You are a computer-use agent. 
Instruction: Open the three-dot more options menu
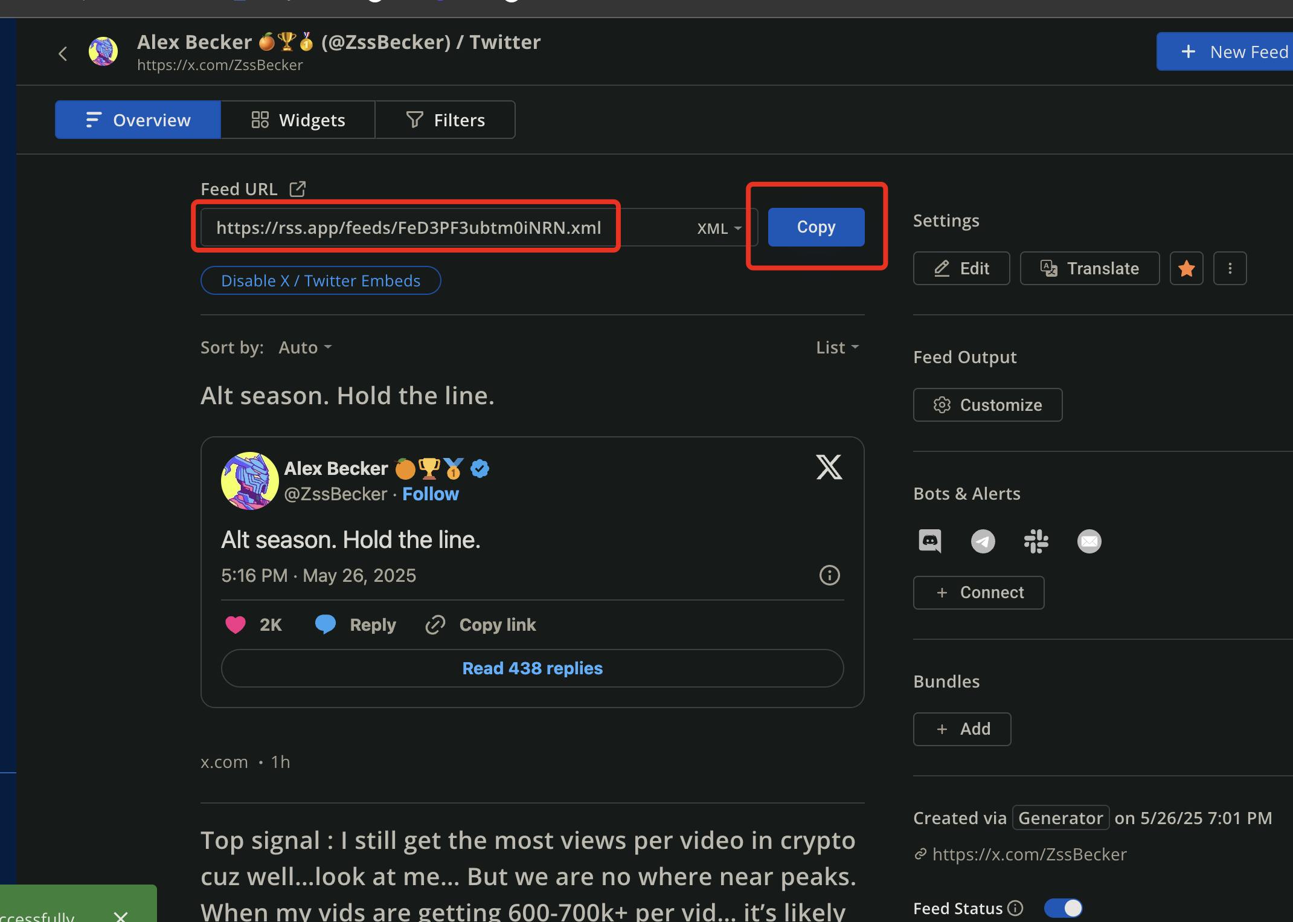1230,268
